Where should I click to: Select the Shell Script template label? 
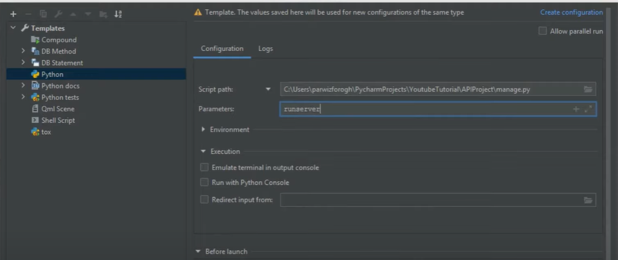(x=58, y=121)
